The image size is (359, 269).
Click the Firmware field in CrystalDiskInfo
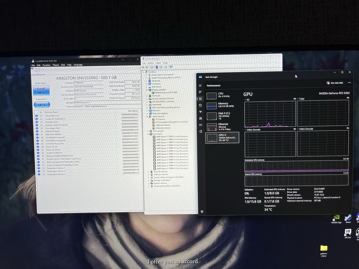tap(88, 83)
